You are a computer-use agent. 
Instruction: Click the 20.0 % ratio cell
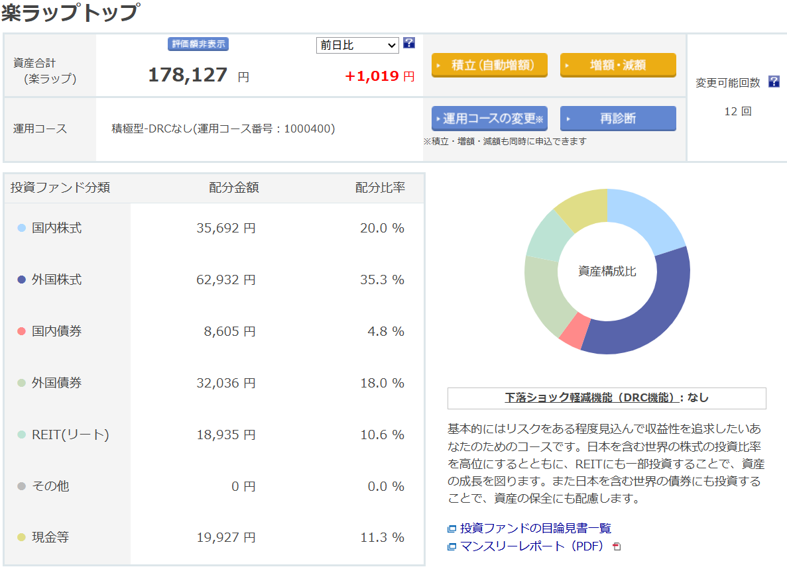coord(382,228)
